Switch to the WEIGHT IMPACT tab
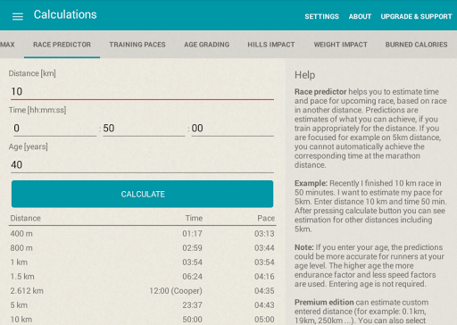The image size is (457, 325). coord(340,45)
